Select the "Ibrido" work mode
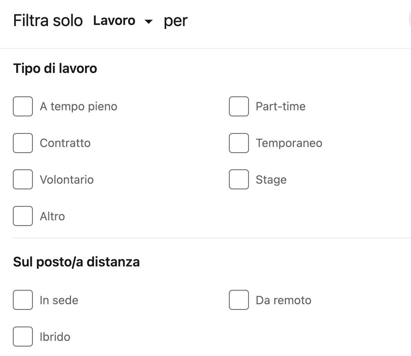411x356 pixels. 23,336
